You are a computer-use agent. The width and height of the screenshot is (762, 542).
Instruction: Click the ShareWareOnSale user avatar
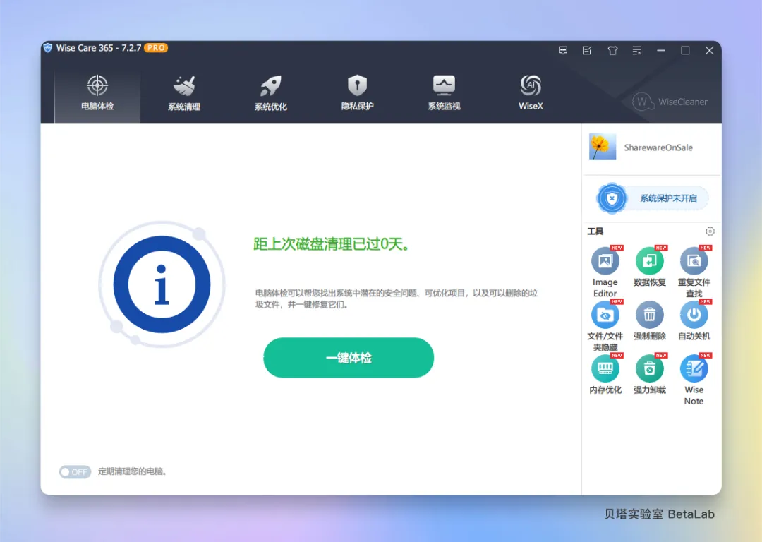point(603,147)
